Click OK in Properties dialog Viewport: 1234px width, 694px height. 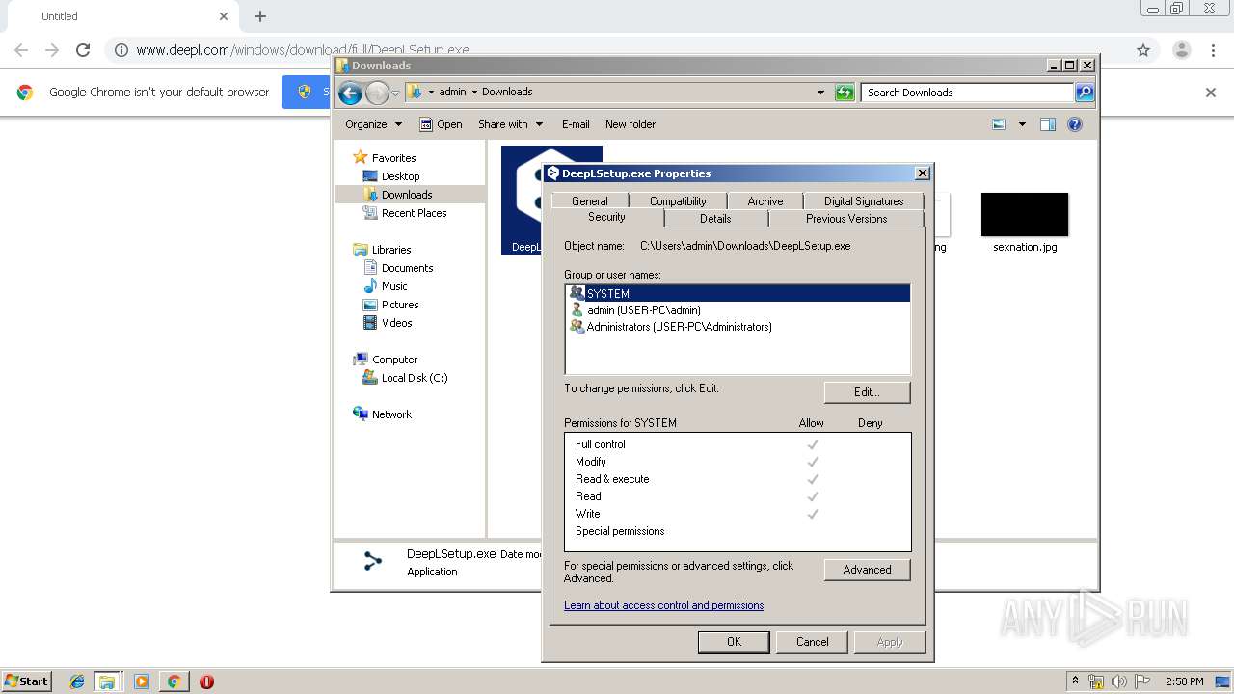(734, 642)
